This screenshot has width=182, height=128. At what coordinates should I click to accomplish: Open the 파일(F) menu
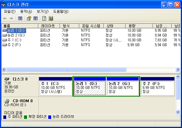click(x=10, y=11)
